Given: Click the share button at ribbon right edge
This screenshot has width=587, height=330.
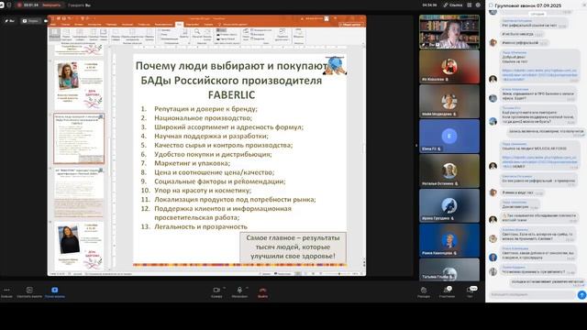Looking at the screenshot, I should tap(351, 25).
